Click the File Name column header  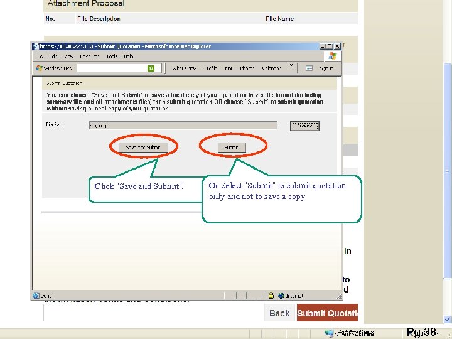(279, 19)
